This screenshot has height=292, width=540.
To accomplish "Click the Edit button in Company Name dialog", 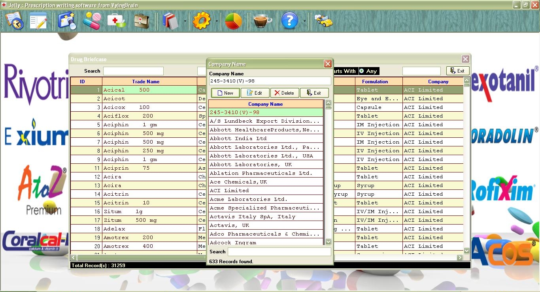I will (255, 93).
